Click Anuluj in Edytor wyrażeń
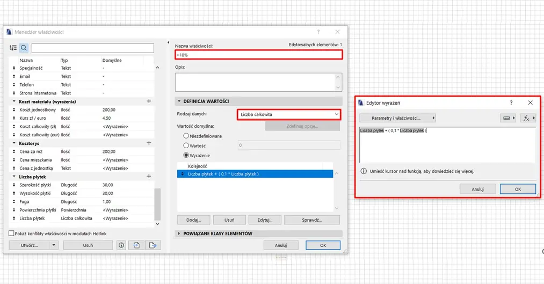Viewport: 544px width, 284px height. point(478,189)
